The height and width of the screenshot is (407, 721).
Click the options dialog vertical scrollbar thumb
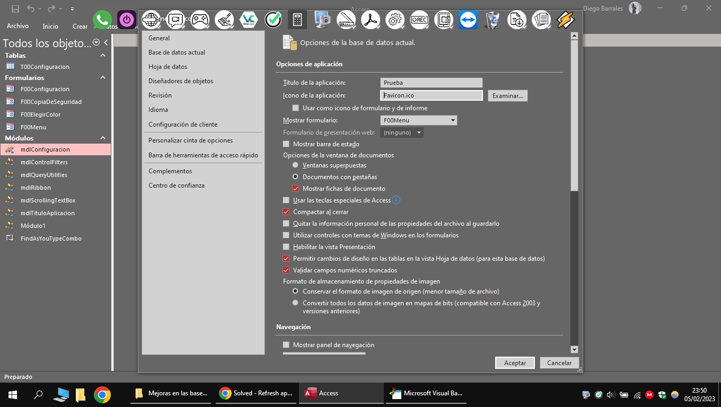point(574,115)
